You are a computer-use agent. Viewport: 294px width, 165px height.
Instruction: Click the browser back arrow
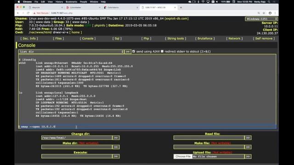point(18,13)
